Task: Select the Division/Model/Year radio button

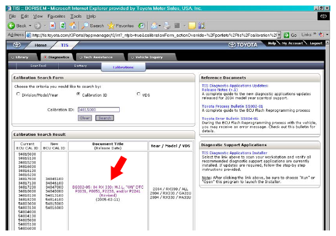Action: point(18,94)
